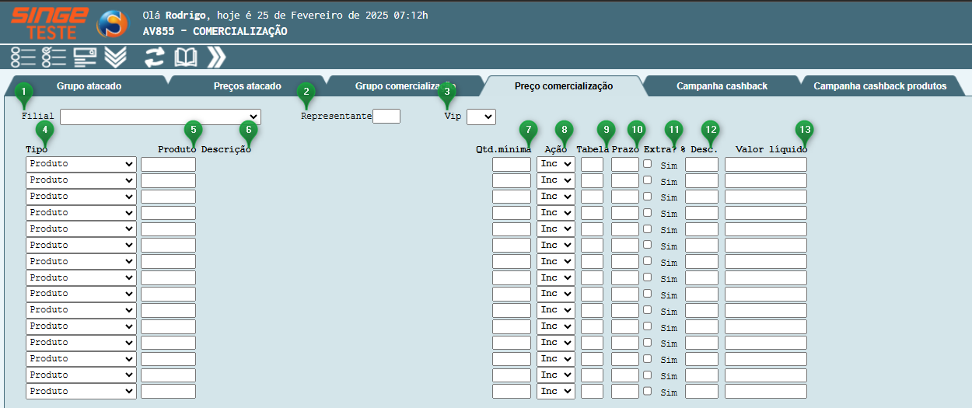Open the Filial dropdown
The image size is (972, 408).
160,117
